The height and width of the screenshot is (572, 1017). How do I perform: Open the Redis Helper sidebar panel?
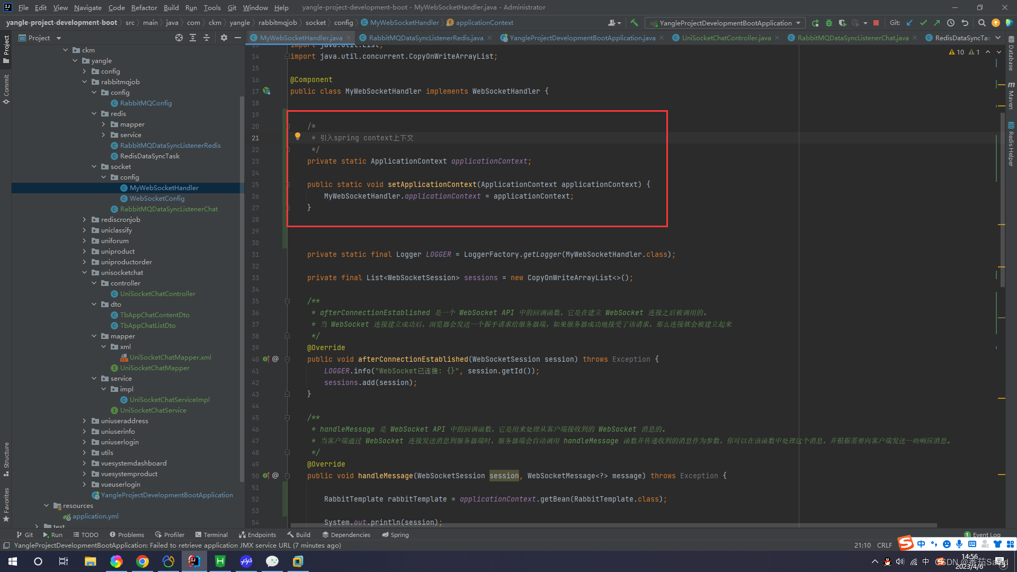[x=1011, y=144]
